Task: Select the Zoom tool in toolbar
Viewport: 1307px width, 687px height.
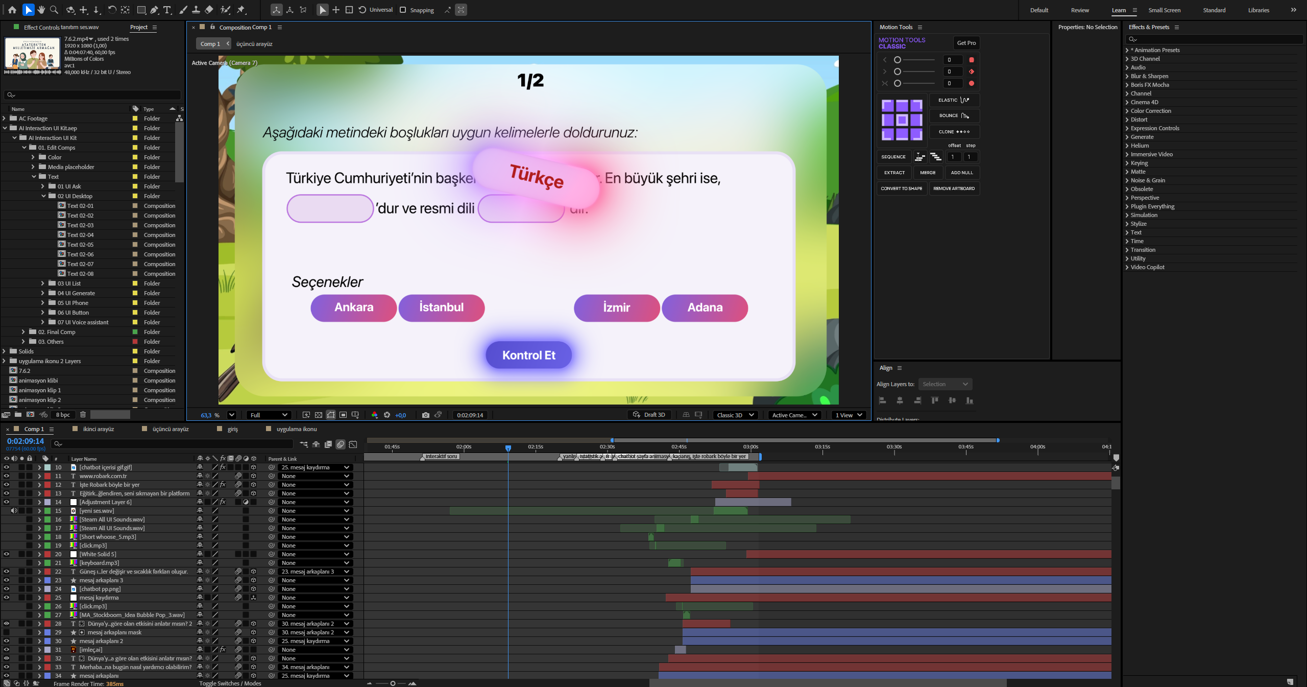Action: (x=54, y=10)
